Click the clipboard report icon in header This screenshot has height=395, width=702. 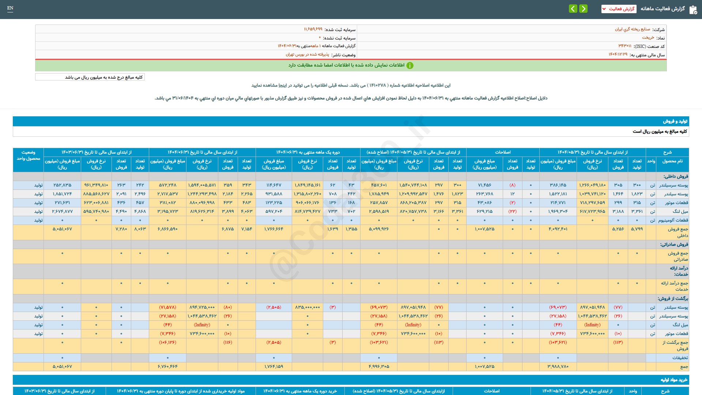(693, 10)
